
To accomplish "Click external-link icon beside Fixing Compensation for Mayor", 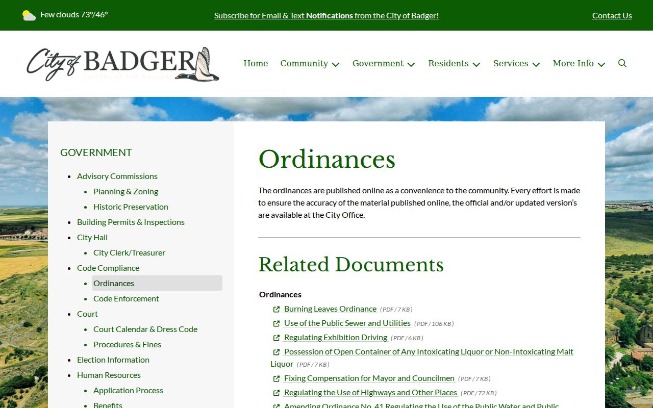I will coord(277,378).
